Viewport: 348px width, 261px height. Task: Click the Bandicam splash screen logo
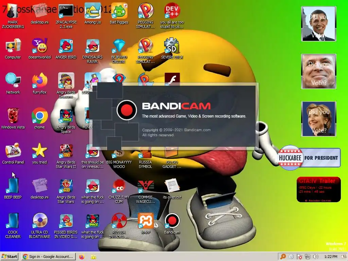(127, 110)
